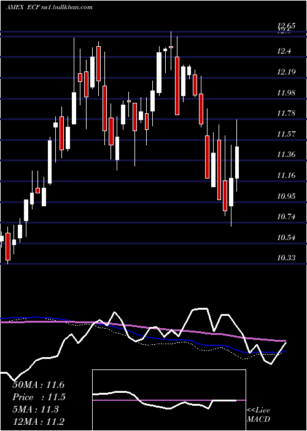Click the 12MA : 11.2 readout
This screenshot has height=431, width=307.
(x=38, y=422)
